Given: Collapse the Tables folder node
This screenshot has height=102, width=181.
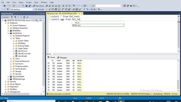Looking at the screenshot, I should (x=11, y=38).
